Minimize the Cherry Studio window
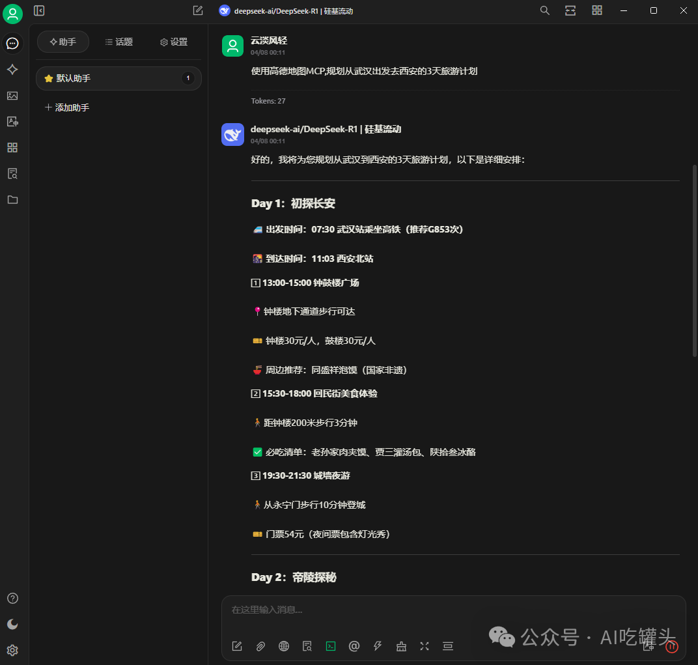Screen dimensions: 698x665 [624, 10]
